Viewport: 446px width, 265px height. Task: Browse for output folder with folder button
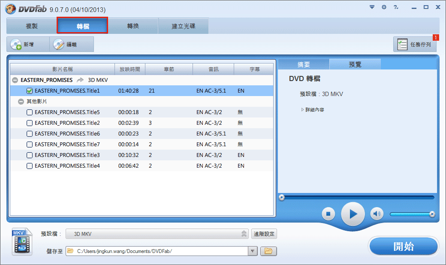(268, 251)
